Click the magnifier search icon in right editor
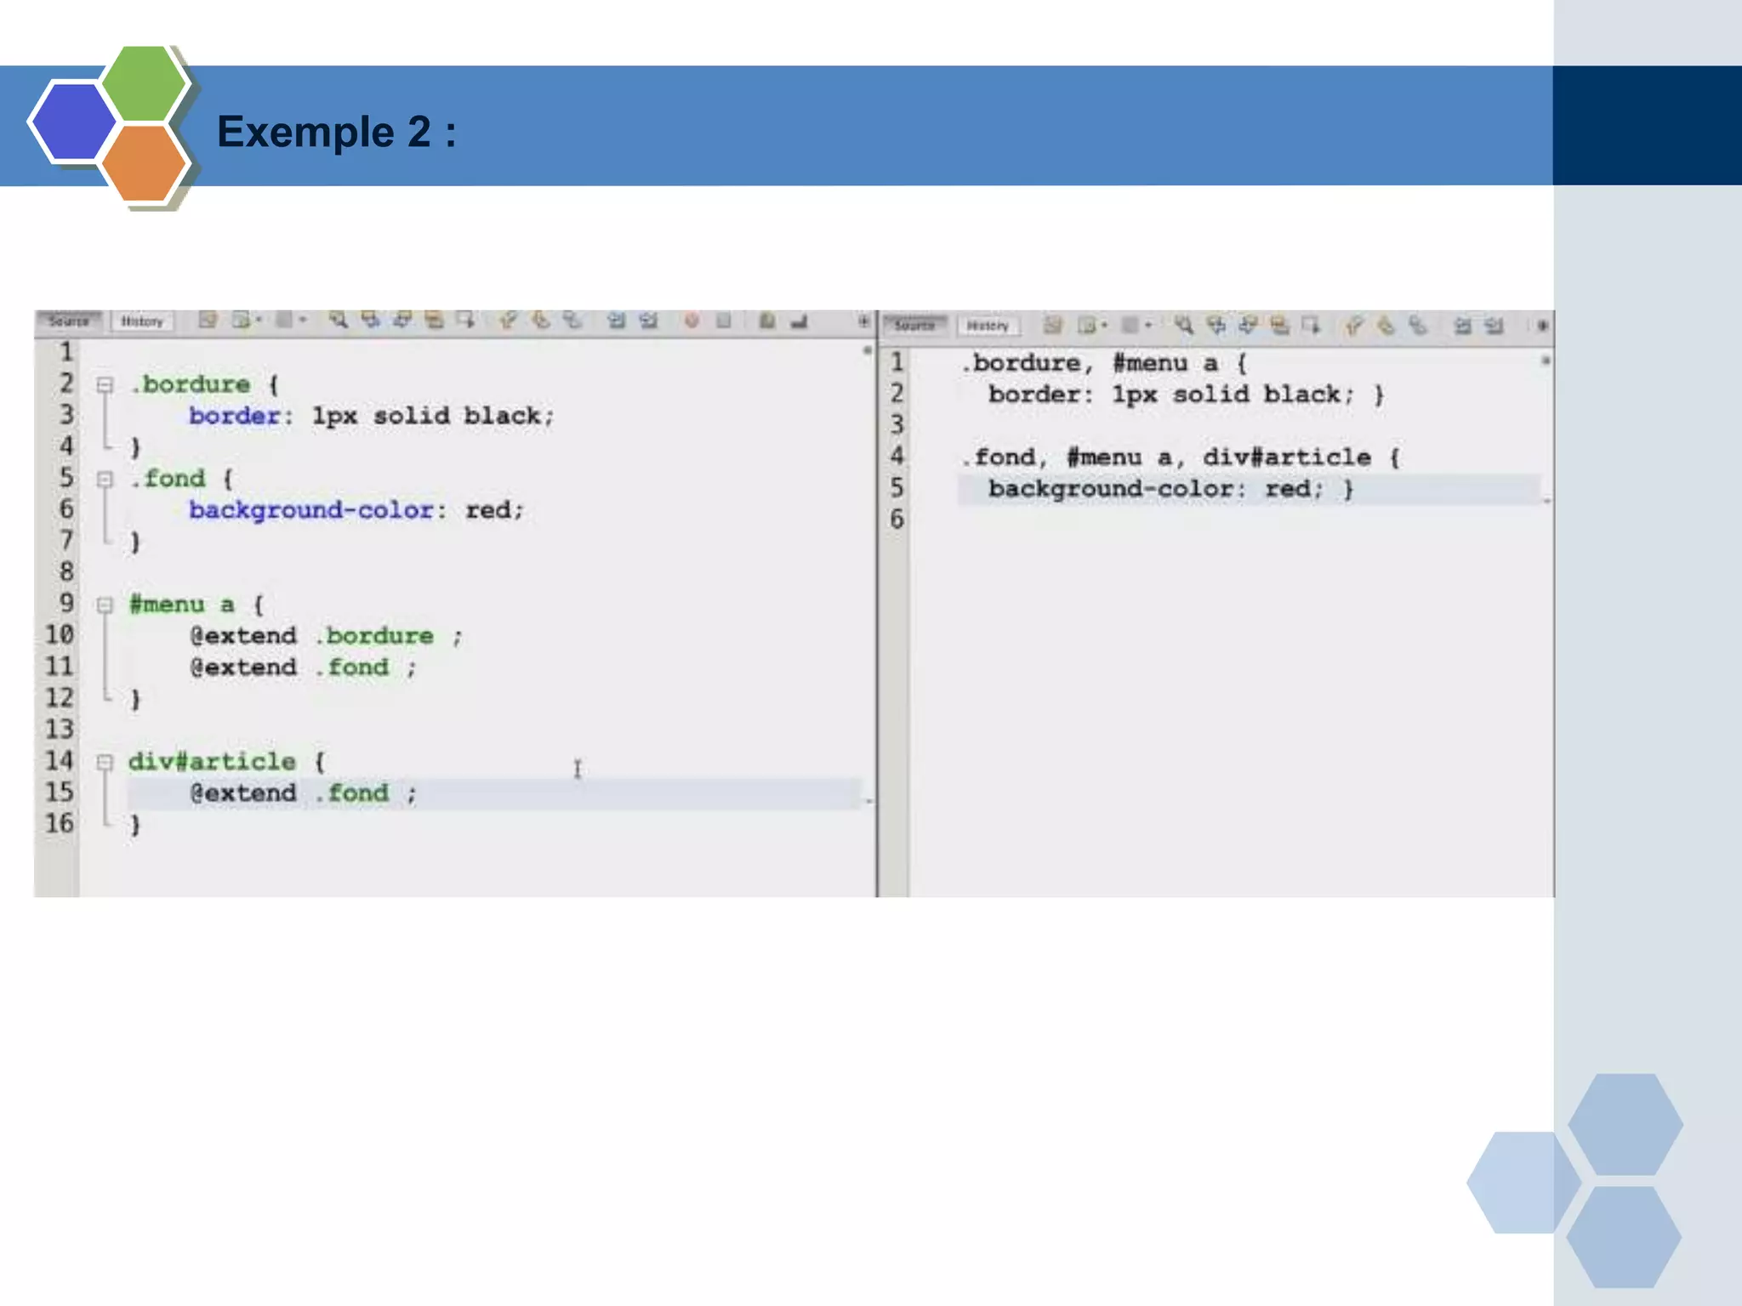1742x1306 pixels. point(1183,325)
